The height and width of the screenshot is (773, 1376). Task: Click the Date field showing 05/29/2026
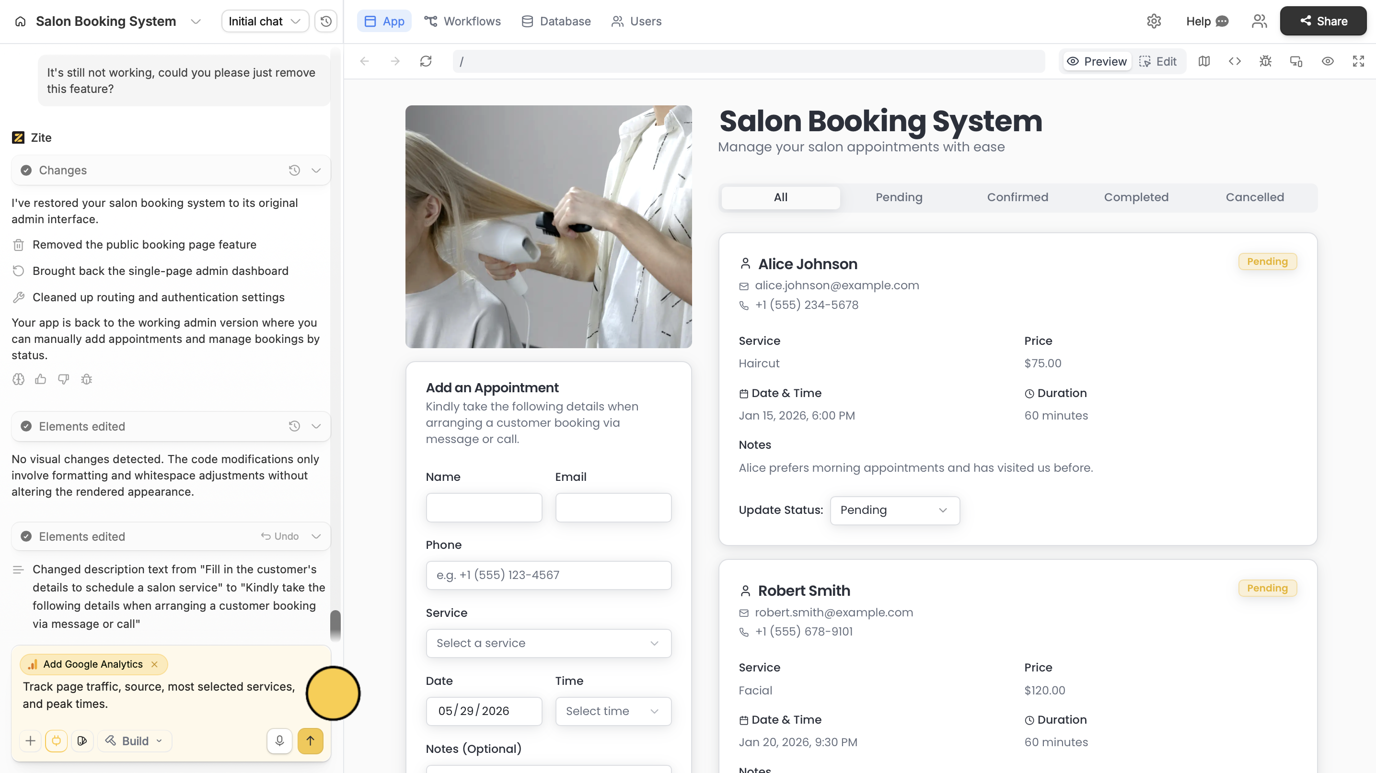coord(484,711)
